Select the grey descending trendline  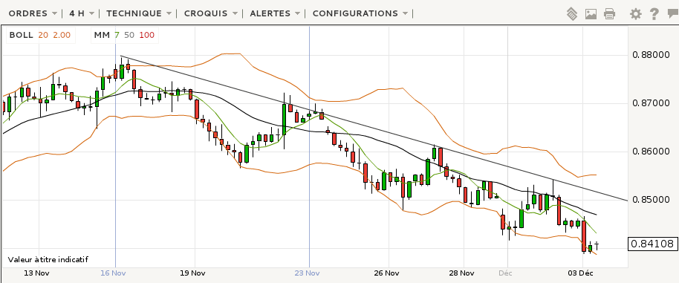374,129
